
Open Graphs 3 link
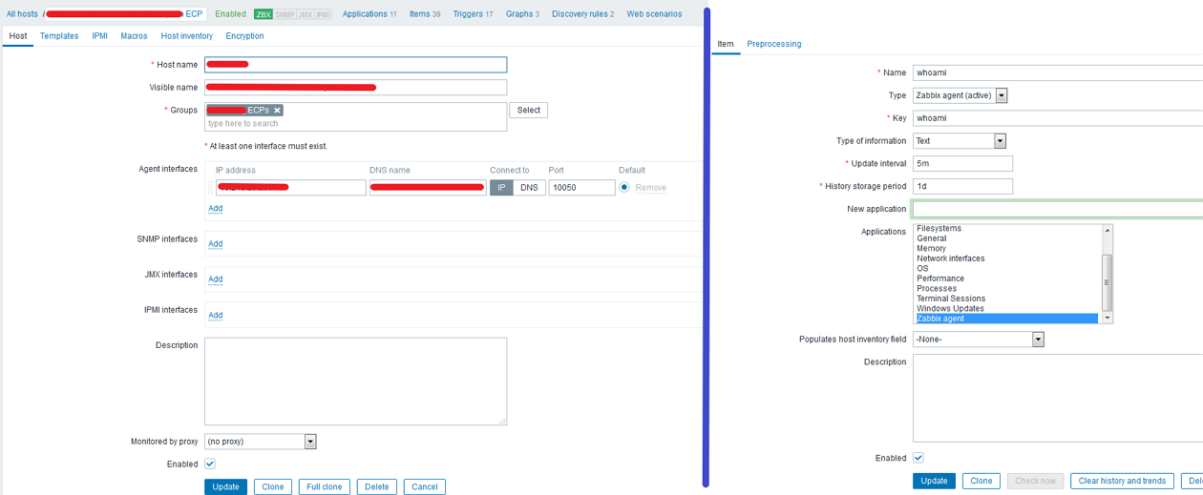tap(522, 14)
